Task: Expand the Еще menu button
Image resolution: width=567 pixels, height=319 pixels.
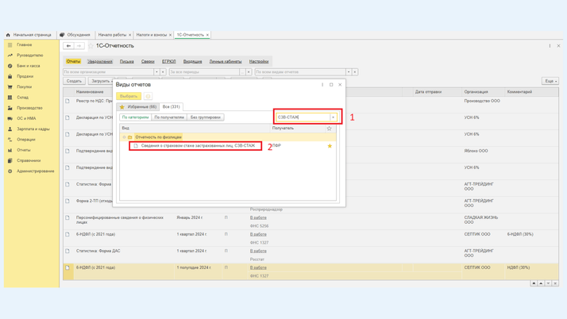Action: (x=550, y=81)
